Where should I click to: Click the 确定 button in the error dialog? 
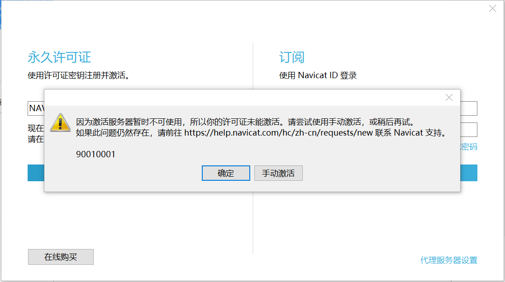click(x=226, y=173)
